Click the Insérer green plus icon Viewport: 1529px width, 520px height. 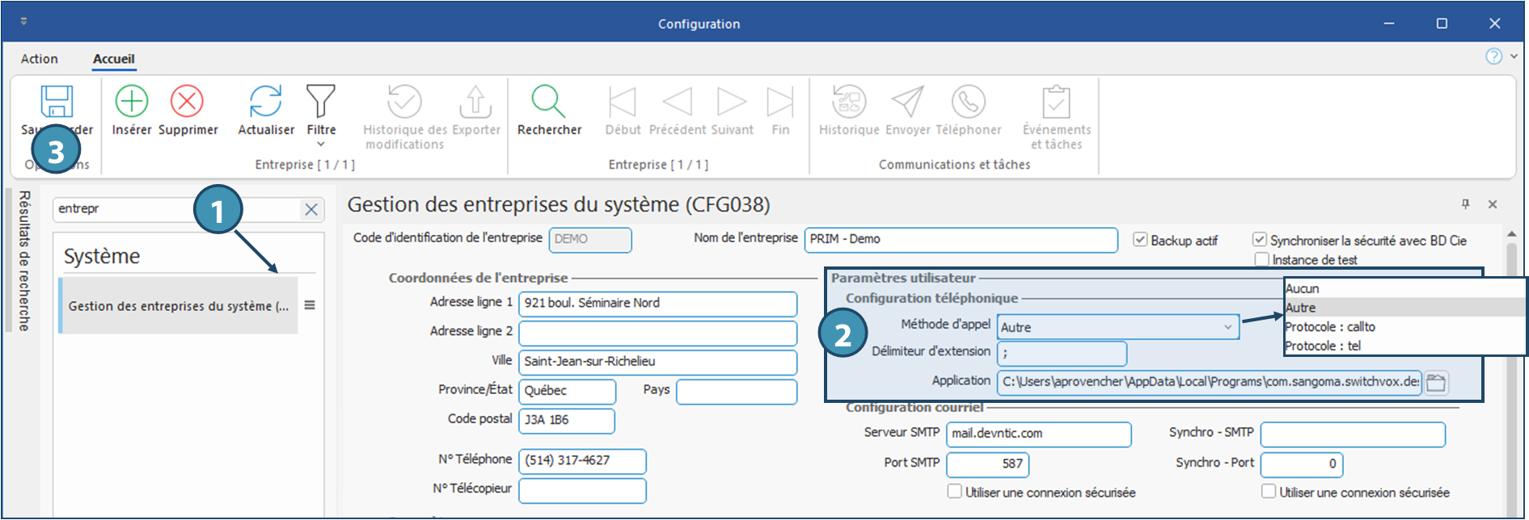click(131, 102)
